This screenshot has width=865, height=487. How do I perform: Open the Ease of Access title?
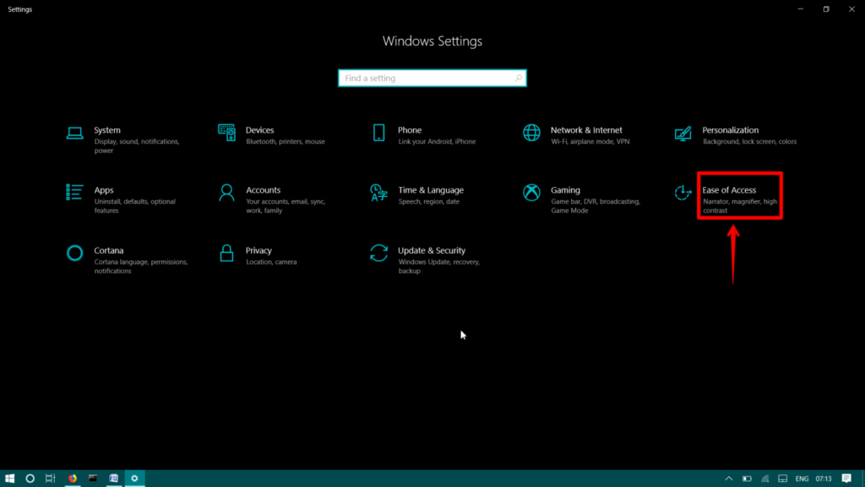coord(729,190)
